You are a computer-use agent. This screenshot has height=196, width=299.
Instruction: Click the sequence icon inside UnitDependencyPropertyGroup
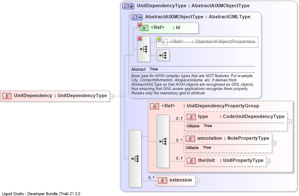click(163, 141)
